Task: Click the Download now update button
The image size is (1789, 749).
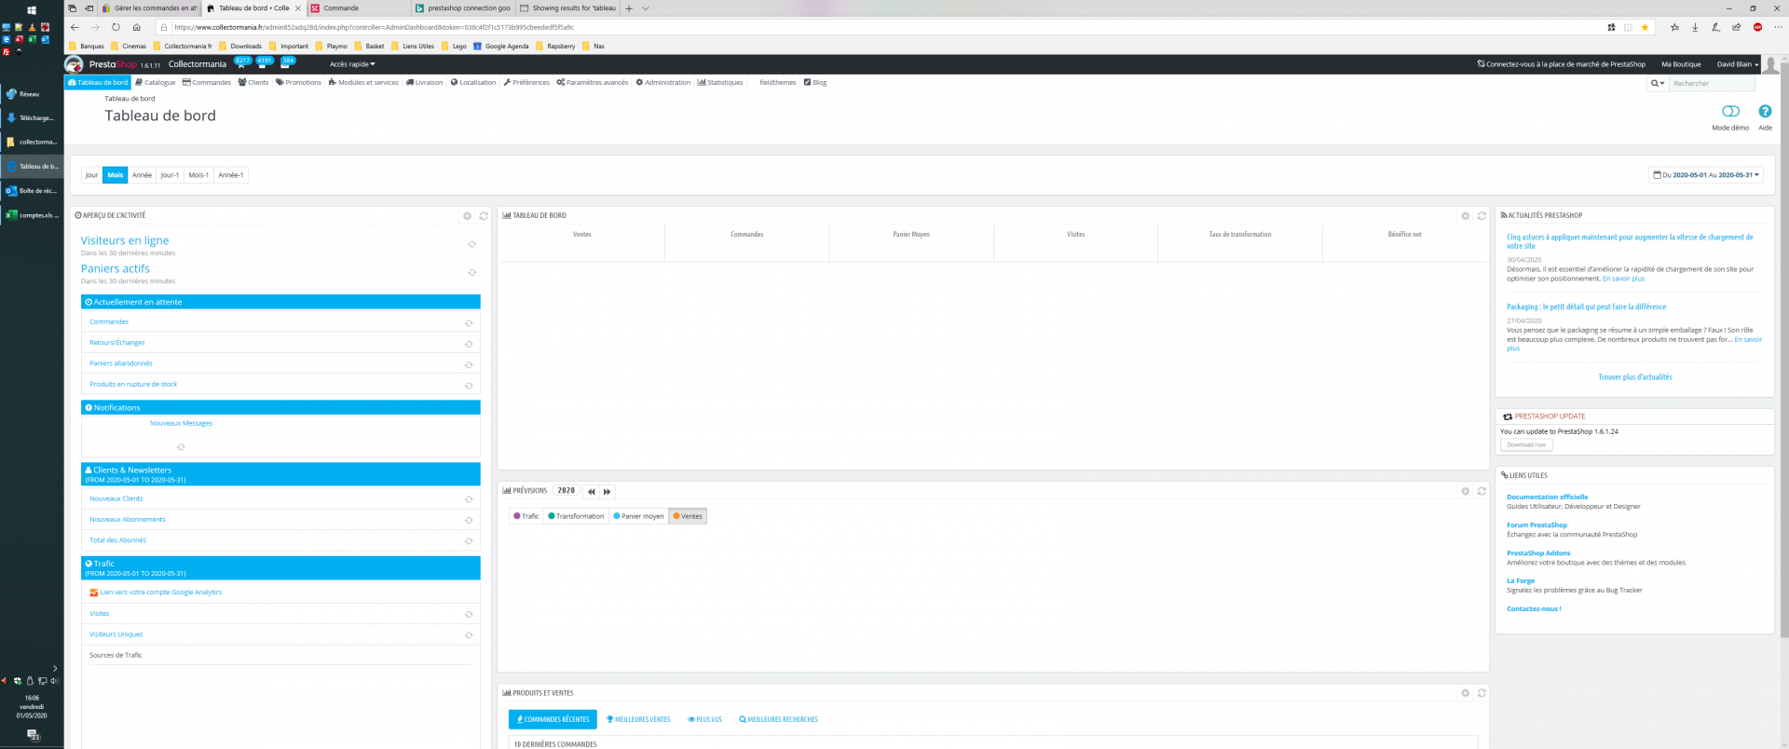Action: point(1526,445)
